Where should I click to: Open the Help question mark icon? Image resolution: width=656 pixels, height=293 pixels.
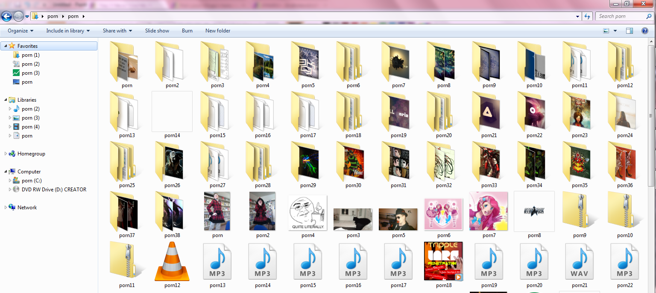[x=644, y=31]
